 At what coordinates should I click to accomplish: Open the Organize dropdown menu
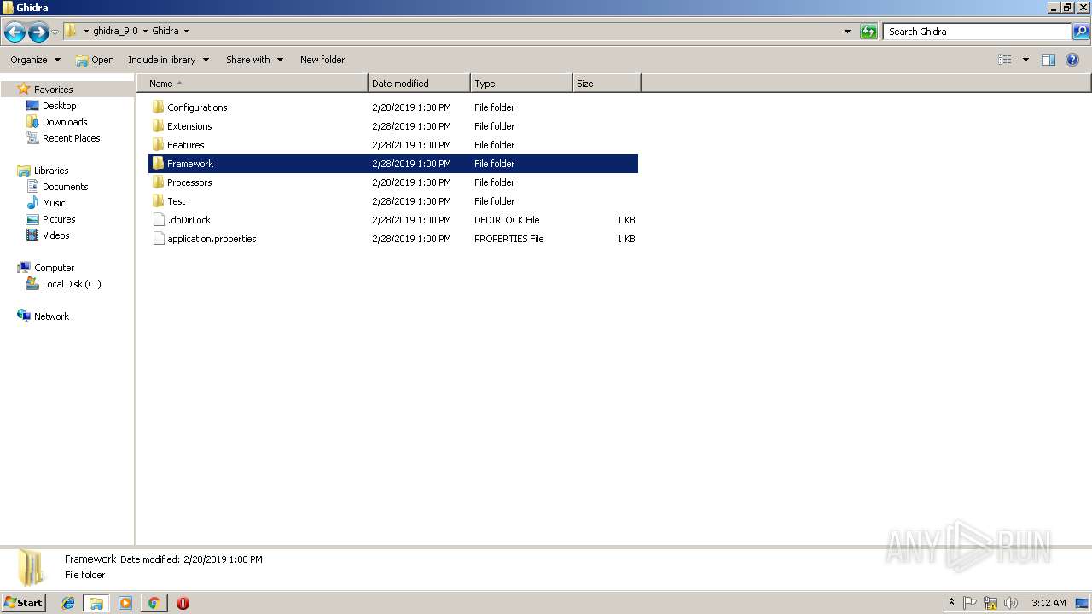(36, 60)
